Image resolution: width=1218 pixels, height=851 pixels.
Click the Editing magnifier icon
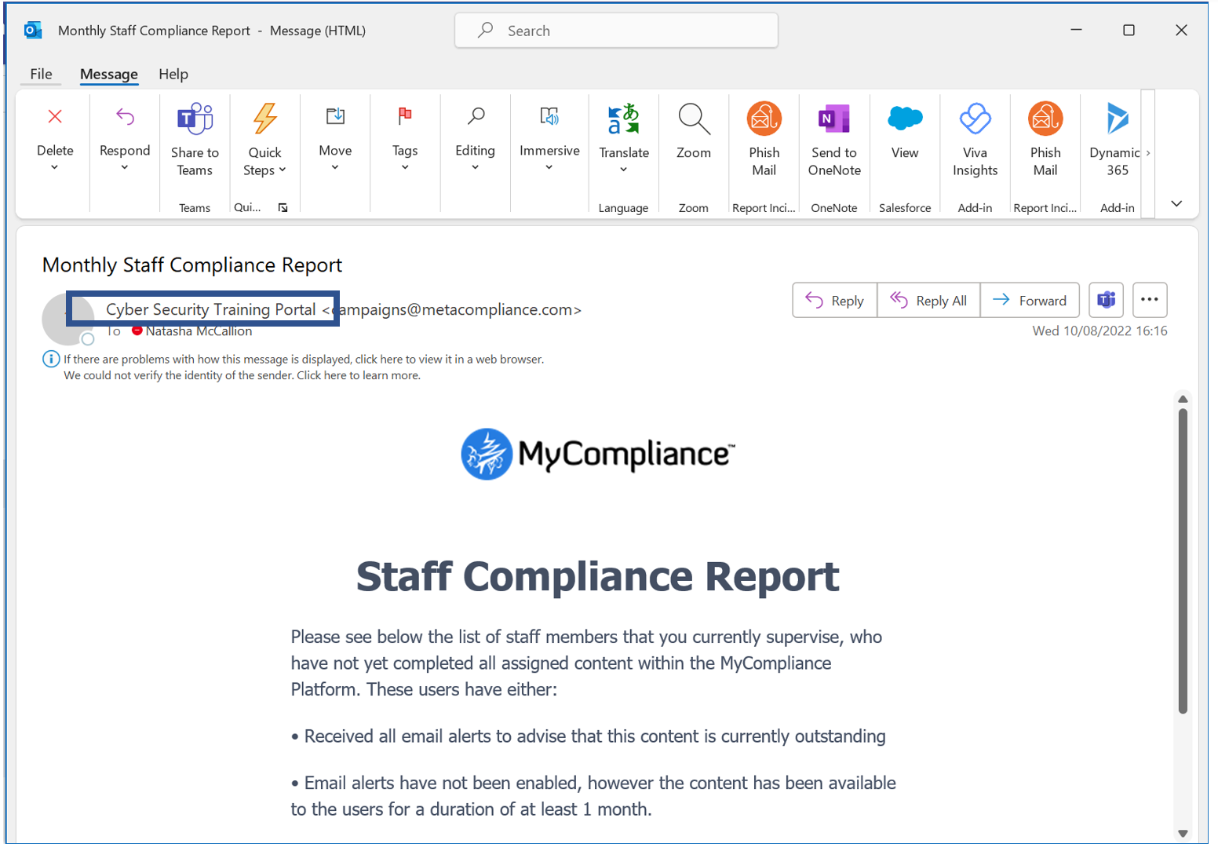click(476, 116)
